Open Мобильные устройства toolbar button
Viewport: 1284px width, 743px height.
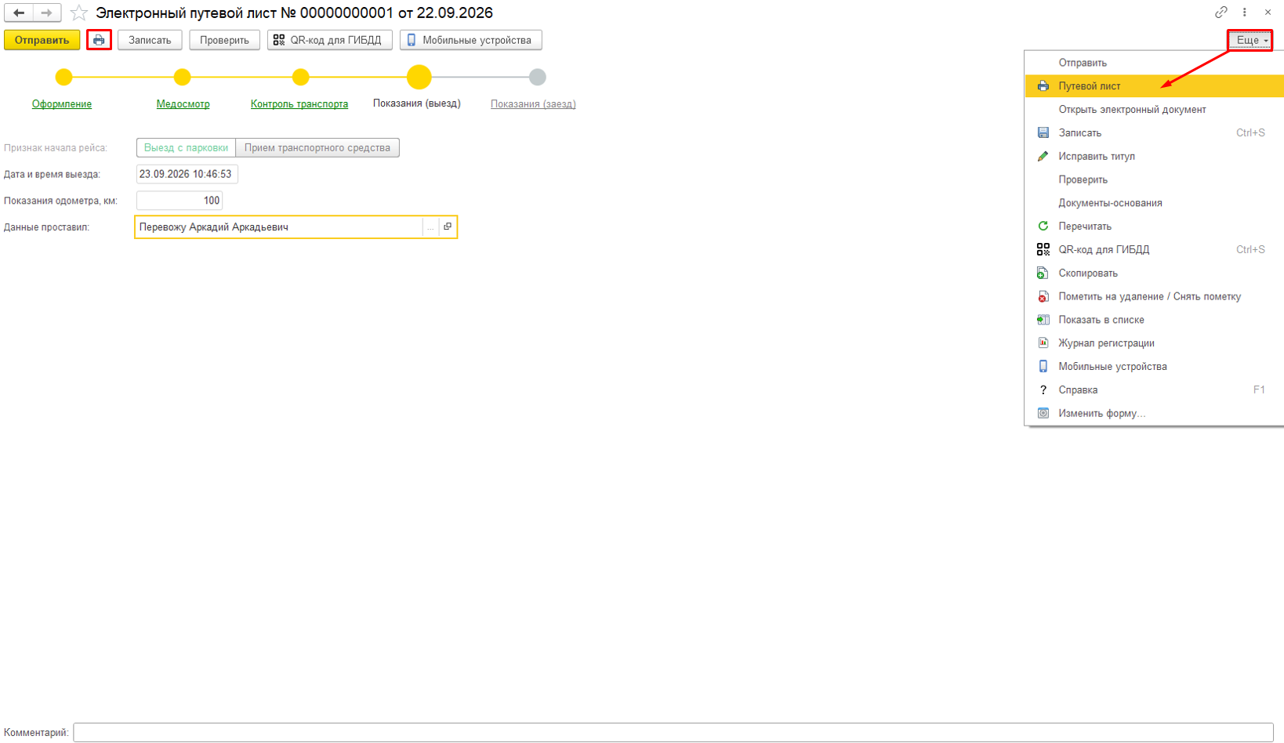[470, 40]
